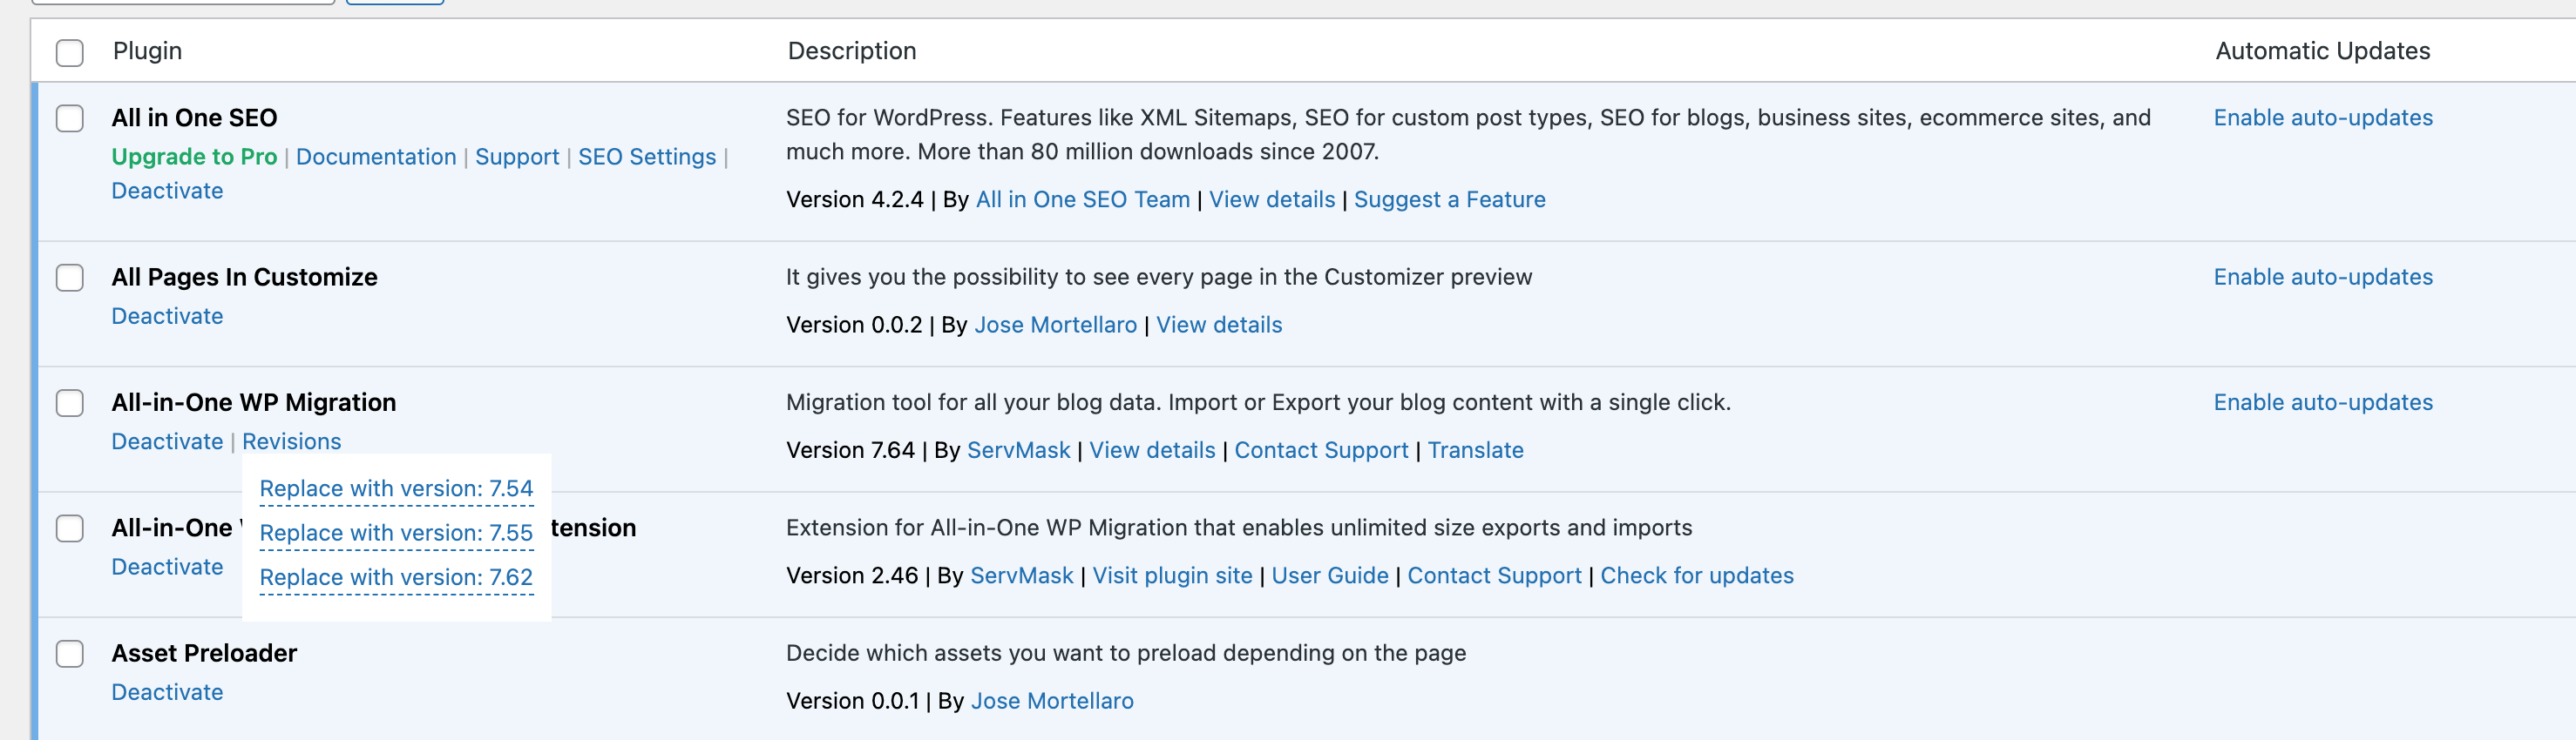Viewport: 2576px width, 740px height.
Task: Check the All Pages In Customize checkbox
Action: click(70, 277)
